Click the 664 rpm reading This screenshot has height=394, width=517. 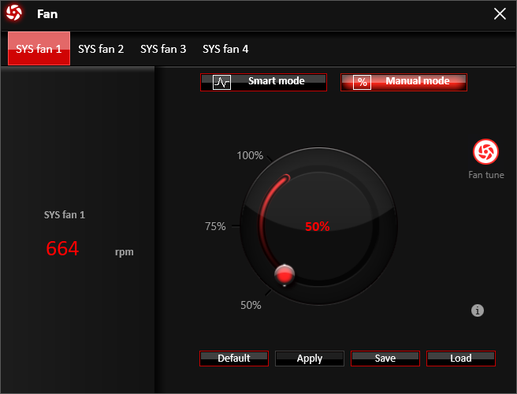coord(62,248)
